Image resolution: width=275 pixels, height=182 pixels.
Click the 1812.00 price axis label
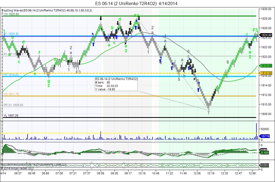(266, 95)
